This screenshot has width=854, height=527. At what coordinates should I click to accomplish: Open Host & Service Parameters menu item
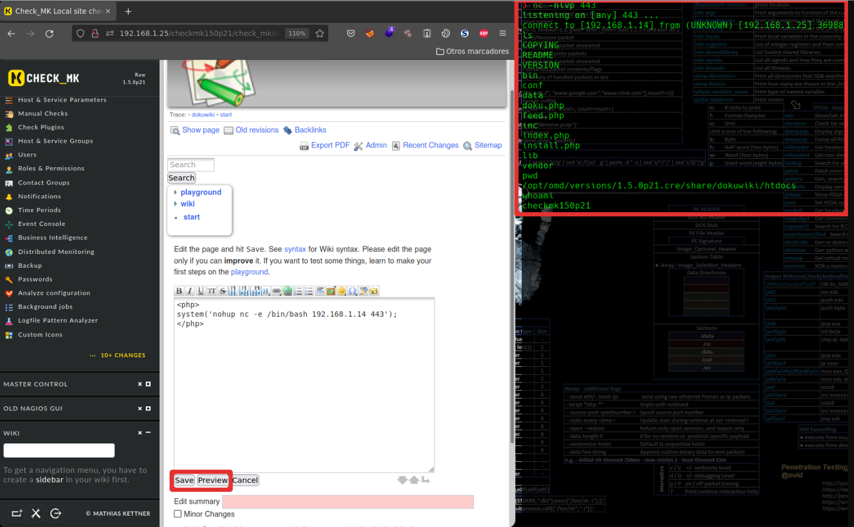[62, 100]
